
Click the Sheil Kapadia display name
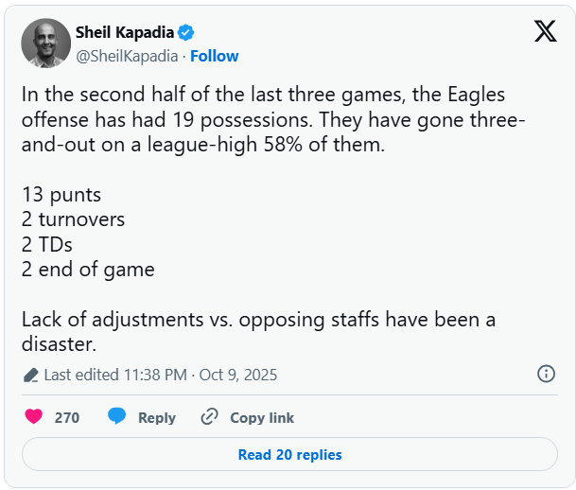125,34
